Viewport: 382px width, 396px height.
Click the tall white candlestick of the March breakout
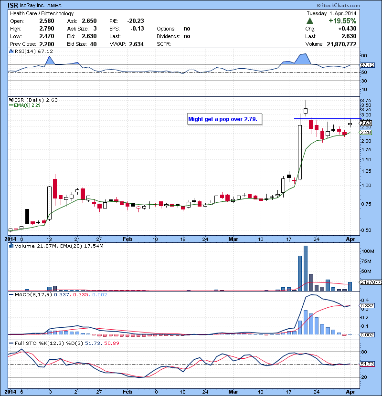300,152
